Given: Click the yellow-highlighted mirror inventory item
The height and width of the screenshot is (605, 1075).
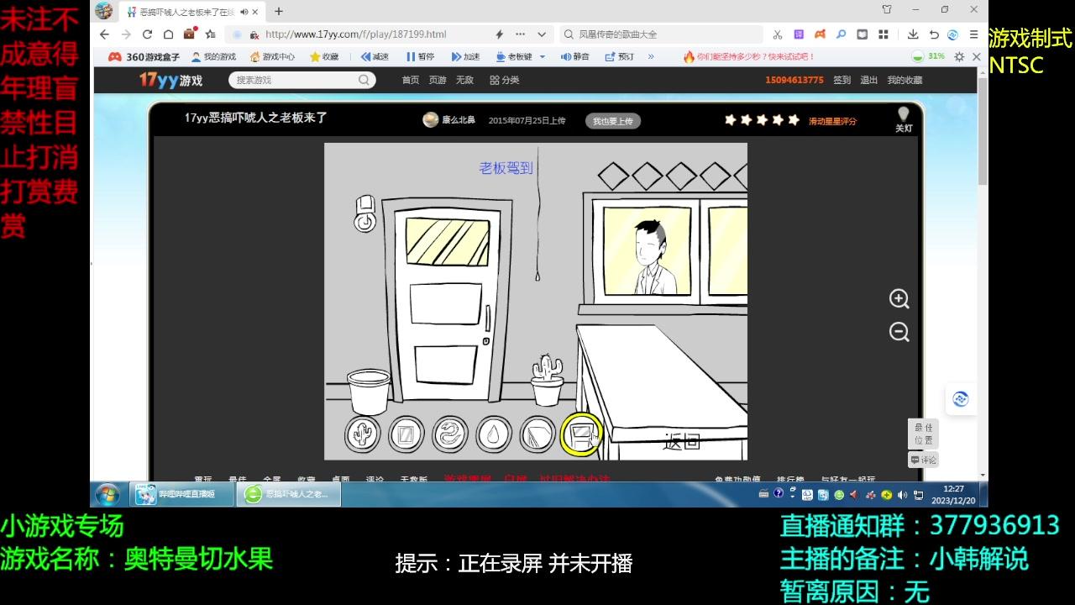Looking at the screenshot, I should (x=582, y=434).
